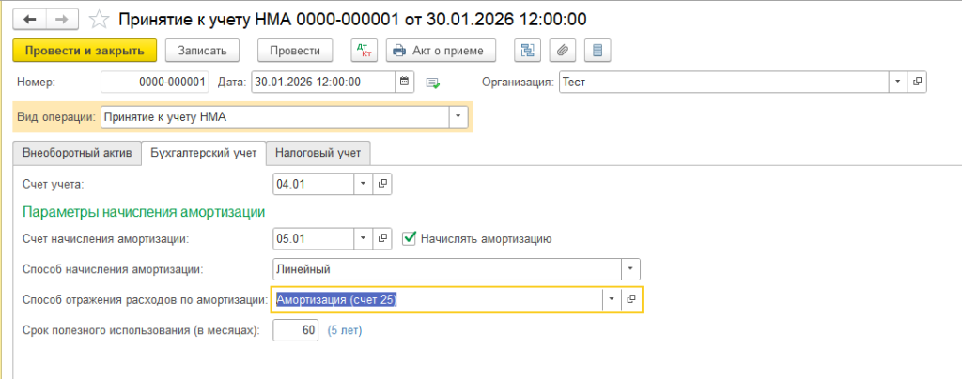This screenshot has height=379, width=962.
Task: Attach files using the paperclip icon
Action: (562, 51)
